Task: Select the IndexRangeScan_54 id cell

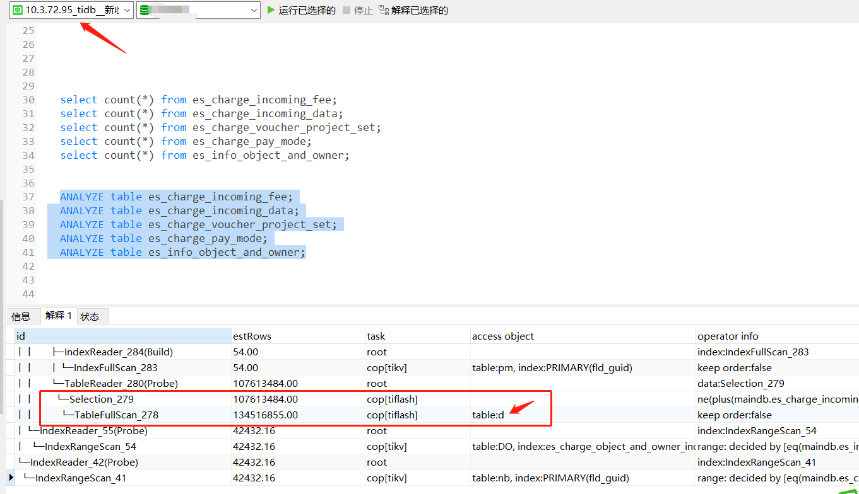Action: click(x=123, y=447)
